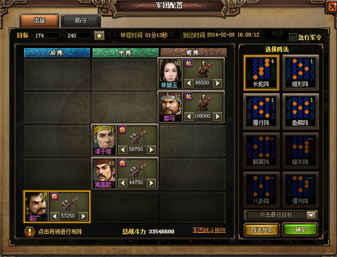The height and width of the screenshot is (257, 337).
Task: Select the 鱼鳞阵 formation icon
Action: pos(300,112)
